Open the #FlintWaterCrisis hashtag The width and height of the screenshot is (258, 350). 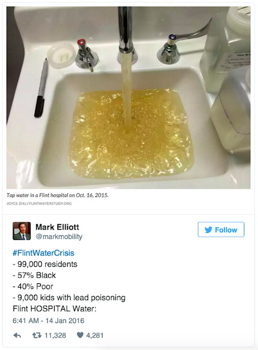[43, 253]
